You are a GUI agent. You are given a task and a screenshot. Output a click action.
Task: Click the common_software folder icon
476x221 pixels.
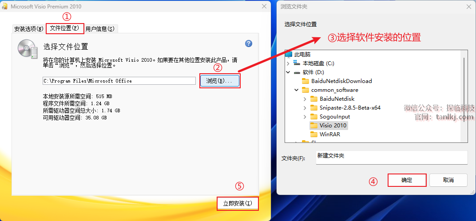(305, 90)
